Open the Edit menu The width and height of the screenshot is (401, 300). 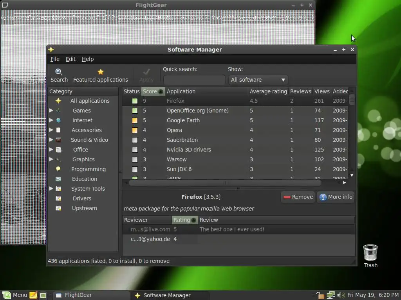click(x=70, y=59)
